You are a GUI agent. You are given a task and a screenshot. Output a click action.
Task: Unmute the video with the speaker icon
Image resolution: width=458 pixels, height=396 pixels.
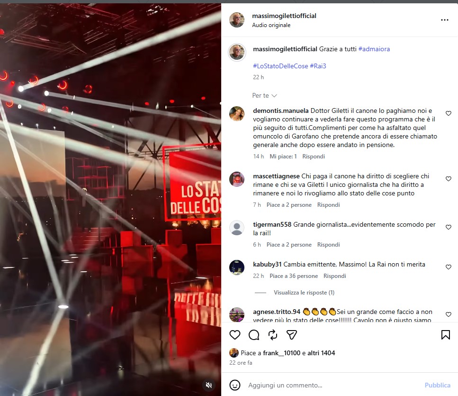[209, 385]
